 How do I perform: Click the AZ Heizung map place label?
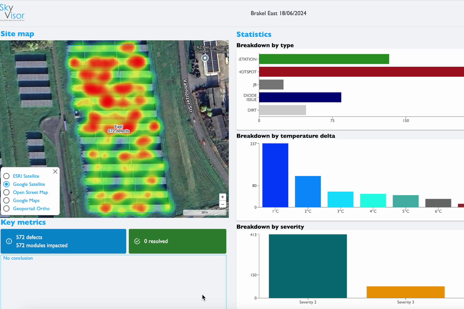click(x=212, y=49)
